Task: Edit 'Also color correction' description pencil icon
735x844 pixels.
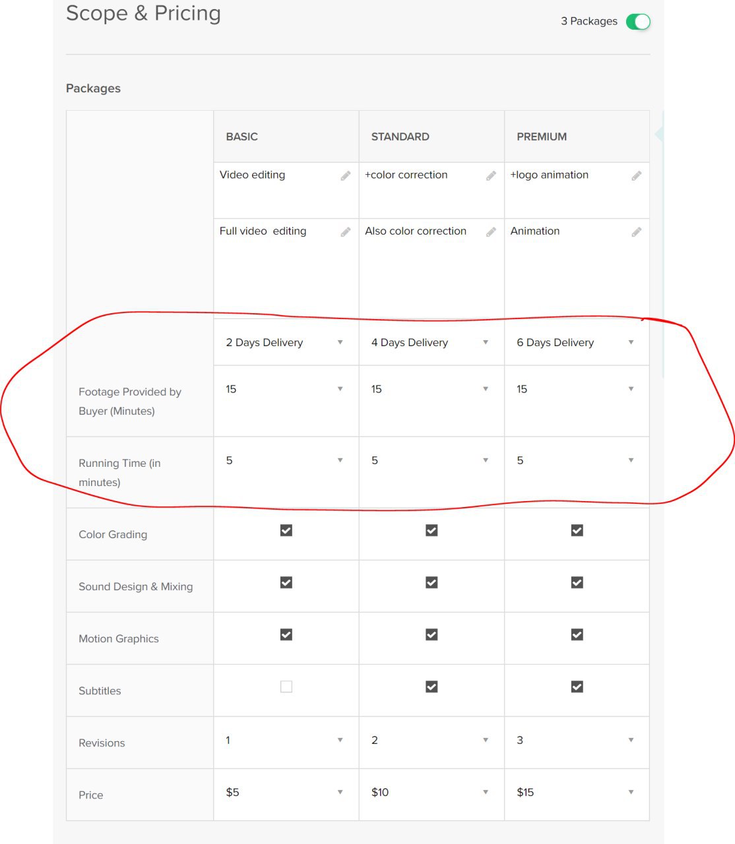Action: click(x=491, y=232)
